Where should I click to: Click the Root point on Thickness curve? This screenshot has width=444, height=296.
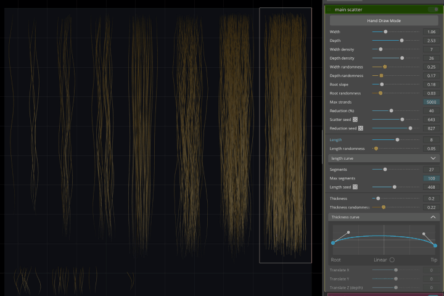(x=333, y=243)
